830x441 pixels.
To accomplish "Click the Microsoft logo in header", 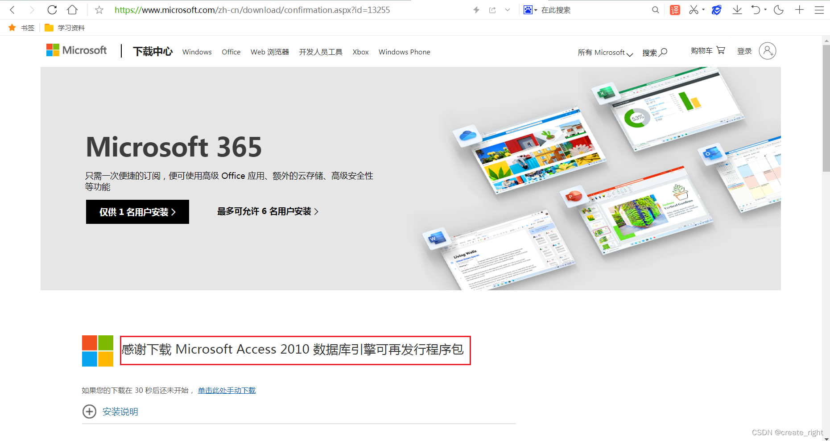I will pos(77,50).
